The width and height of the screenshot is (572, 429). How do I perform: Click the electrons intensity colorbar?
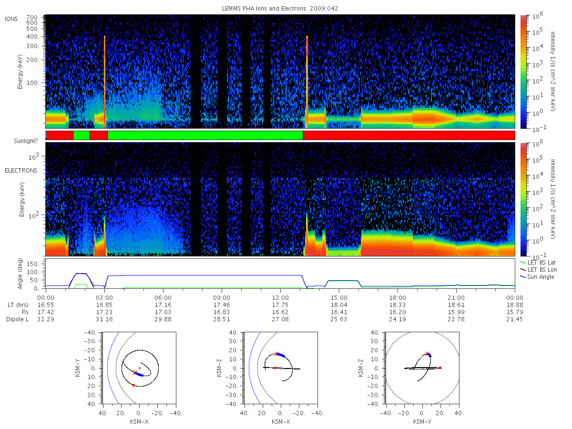[523, 199]
